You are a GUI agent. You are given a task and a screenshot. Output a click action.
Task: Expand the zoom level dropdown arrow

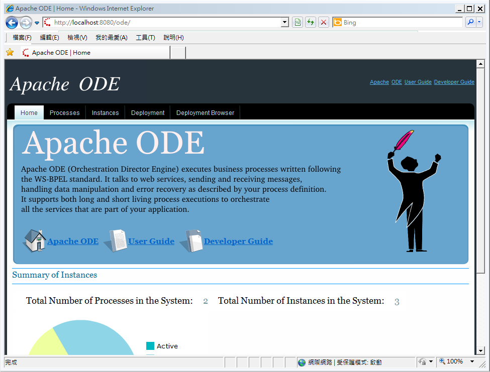(472, 361)
